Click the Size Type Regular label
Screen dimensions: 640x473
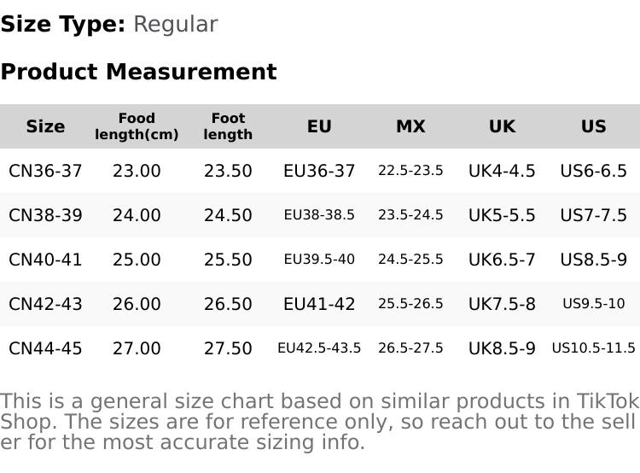coord(109,24)
